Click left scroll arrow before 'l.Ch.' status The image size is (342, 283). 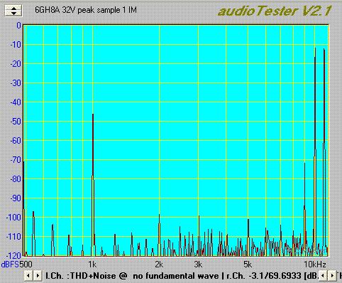[x=28, y=276]
